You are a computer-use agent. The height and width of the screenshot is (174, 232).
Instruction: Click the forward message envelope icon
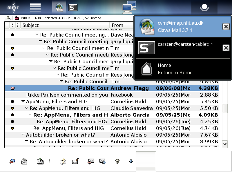103,161
